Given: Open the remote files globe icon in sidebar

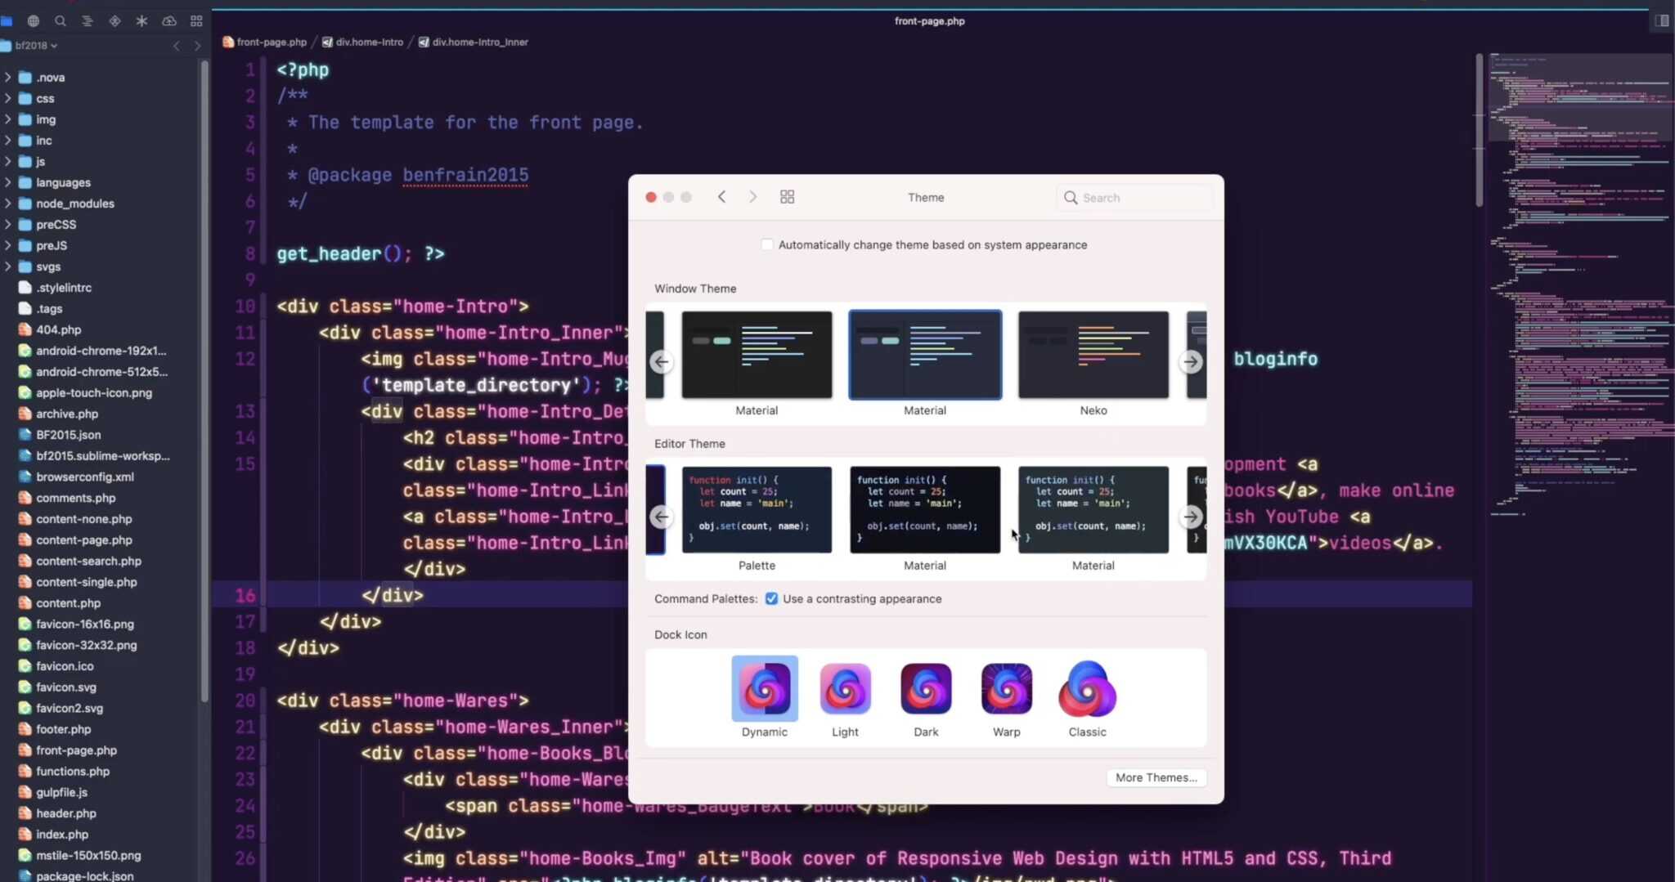Looking at the screenshot, I should click(34, 21).
